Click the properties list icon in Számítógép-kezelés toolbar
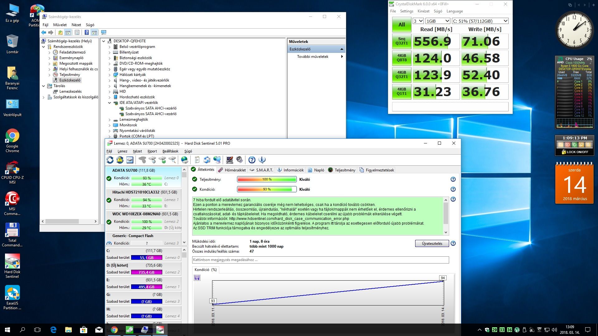598x336 pixels. point(77,32)
